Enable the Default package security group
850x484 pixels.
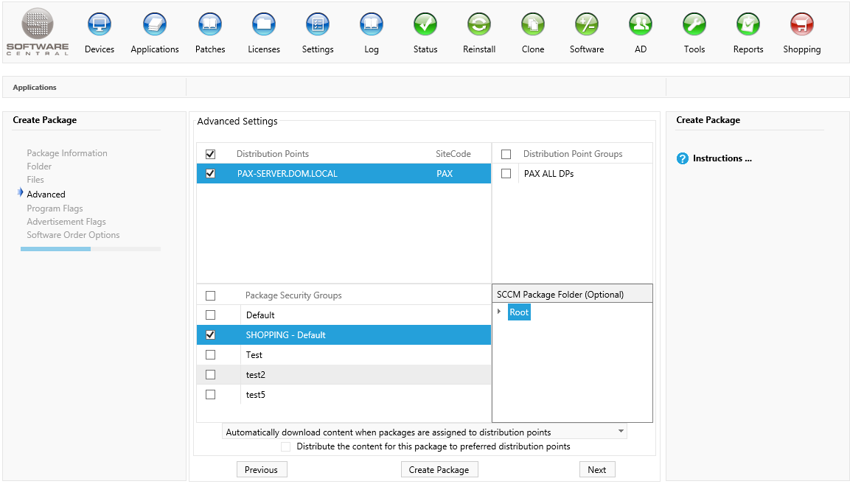tap(211, 315)
